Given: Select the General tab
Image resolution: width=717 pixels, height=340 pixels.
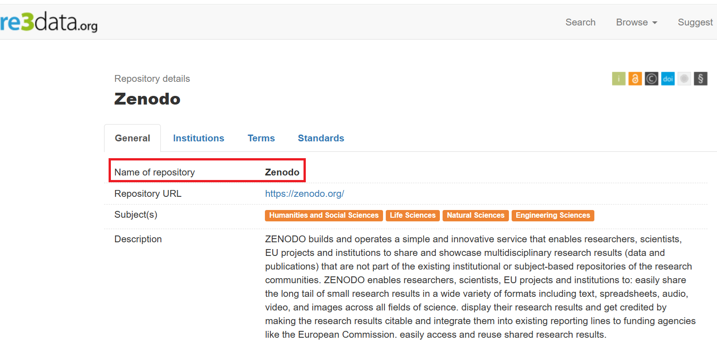Looking at the screenshot, I should pos(132,138).
